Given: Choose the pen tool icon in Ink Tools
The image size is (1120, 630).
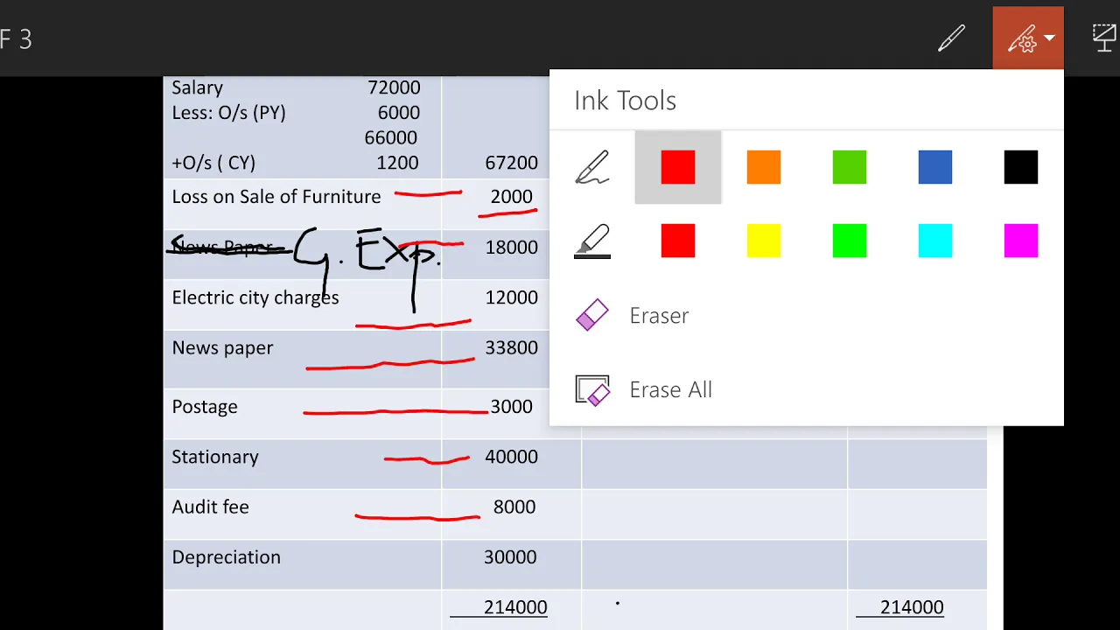Looking at the screenshot, I should [x=592, y=167].
